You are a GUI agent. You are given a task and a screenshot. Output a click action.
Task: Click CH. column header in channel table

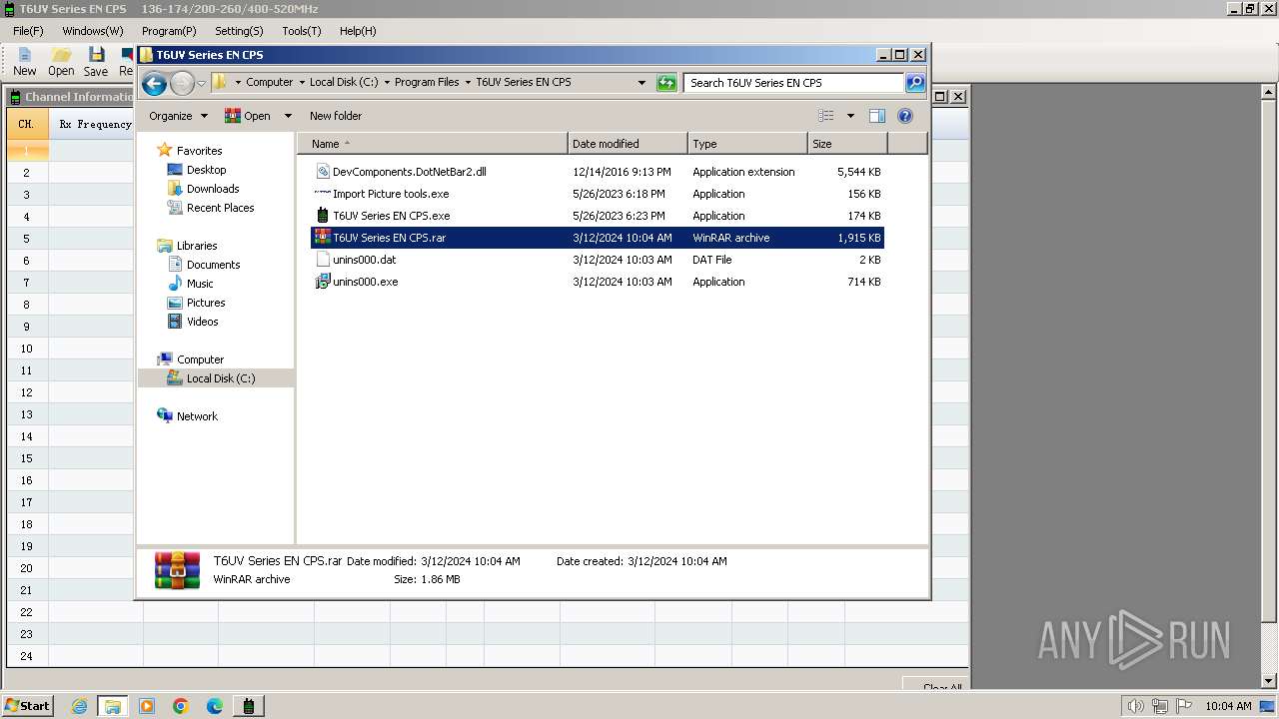(27, 125)
